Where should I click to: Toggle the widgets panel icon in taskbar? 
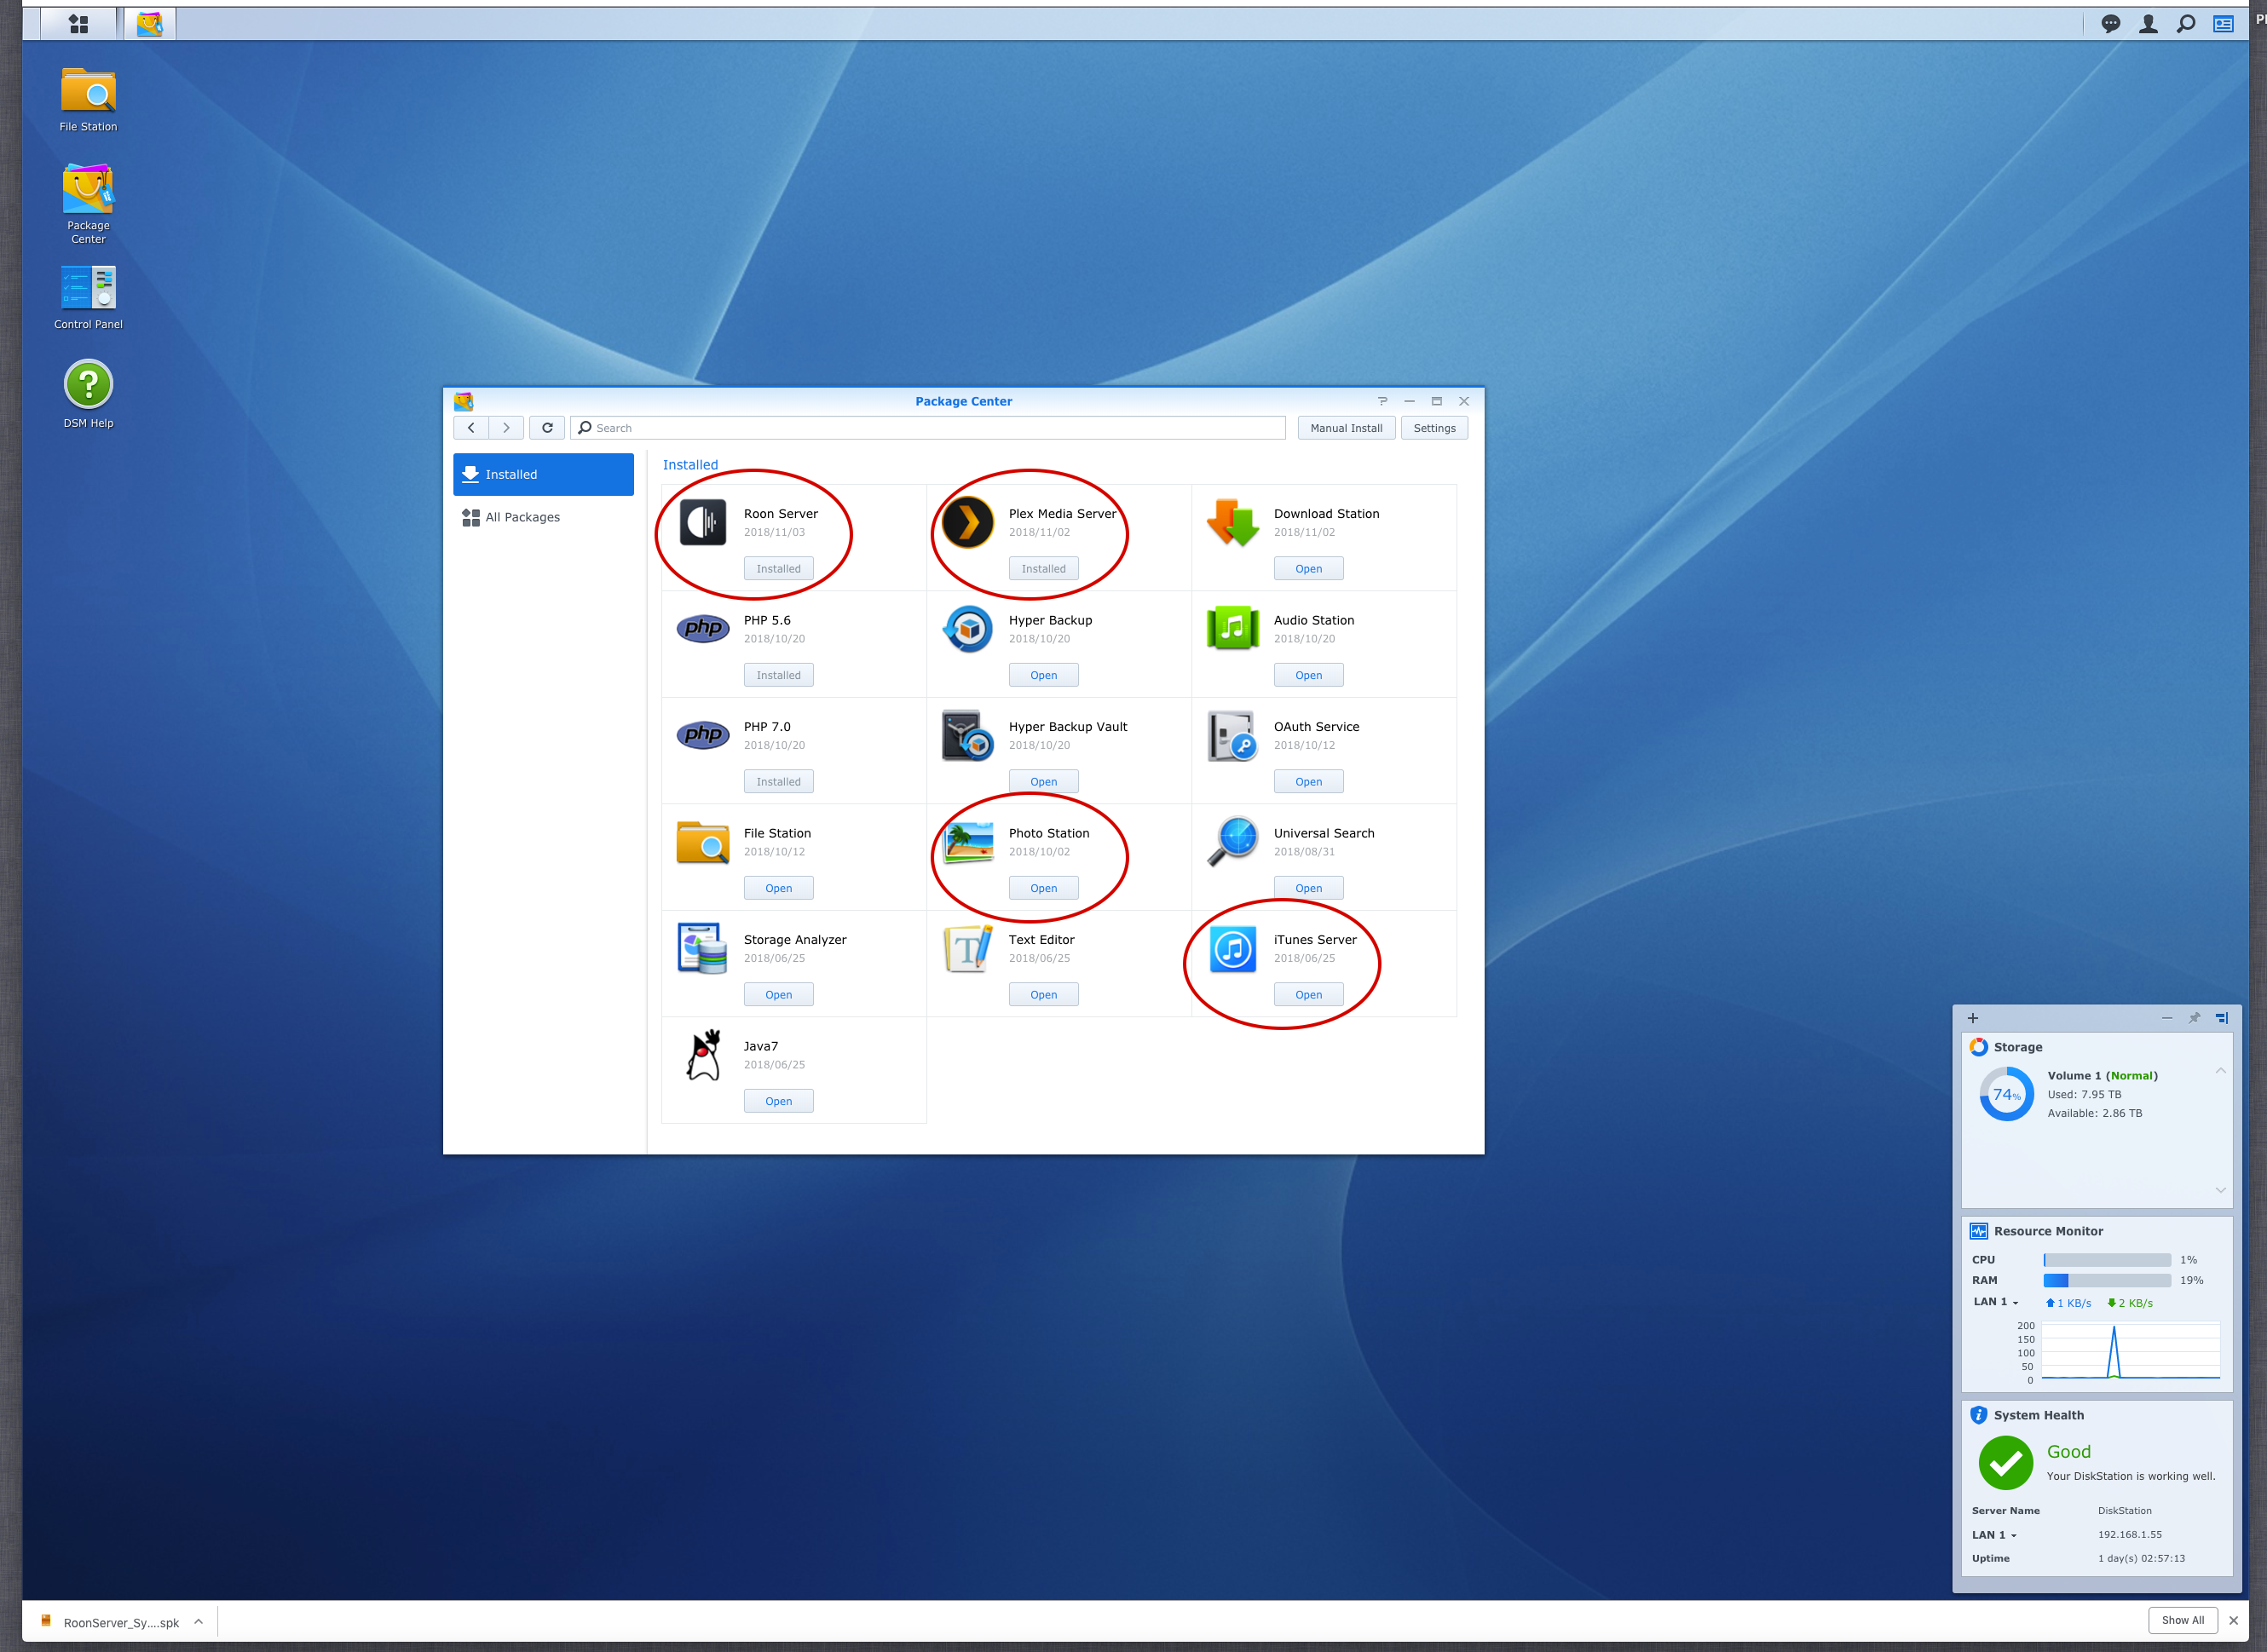click(x=2223, y=23)
